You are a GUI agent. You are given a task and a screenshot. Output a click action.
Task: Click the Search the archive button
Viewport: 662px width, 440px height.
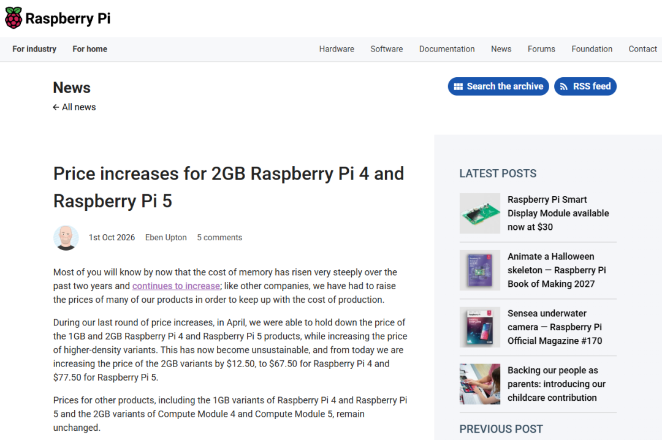[x=498, y=86]
